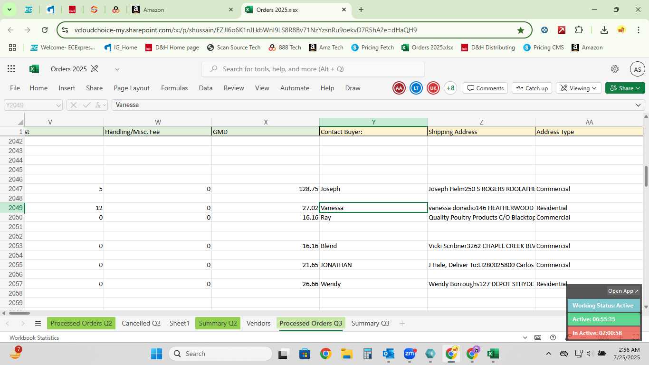Image resolution: width=649 pixels, height=365 pixels.
Task: Select column Y header
Action: (373, 122)
